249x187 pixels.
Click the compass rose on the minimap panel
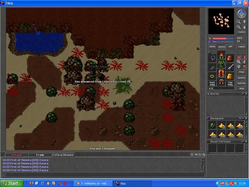click(242, 14)
